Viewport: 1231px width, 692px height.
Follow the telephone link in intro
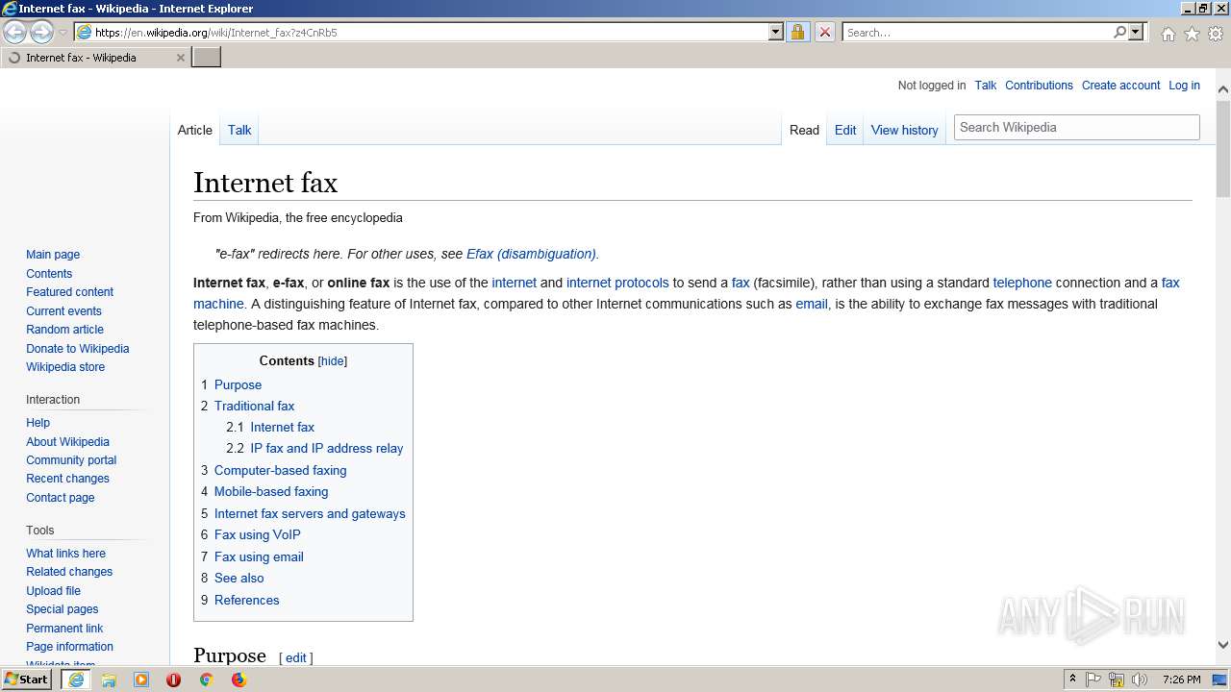click(1022, 284)
